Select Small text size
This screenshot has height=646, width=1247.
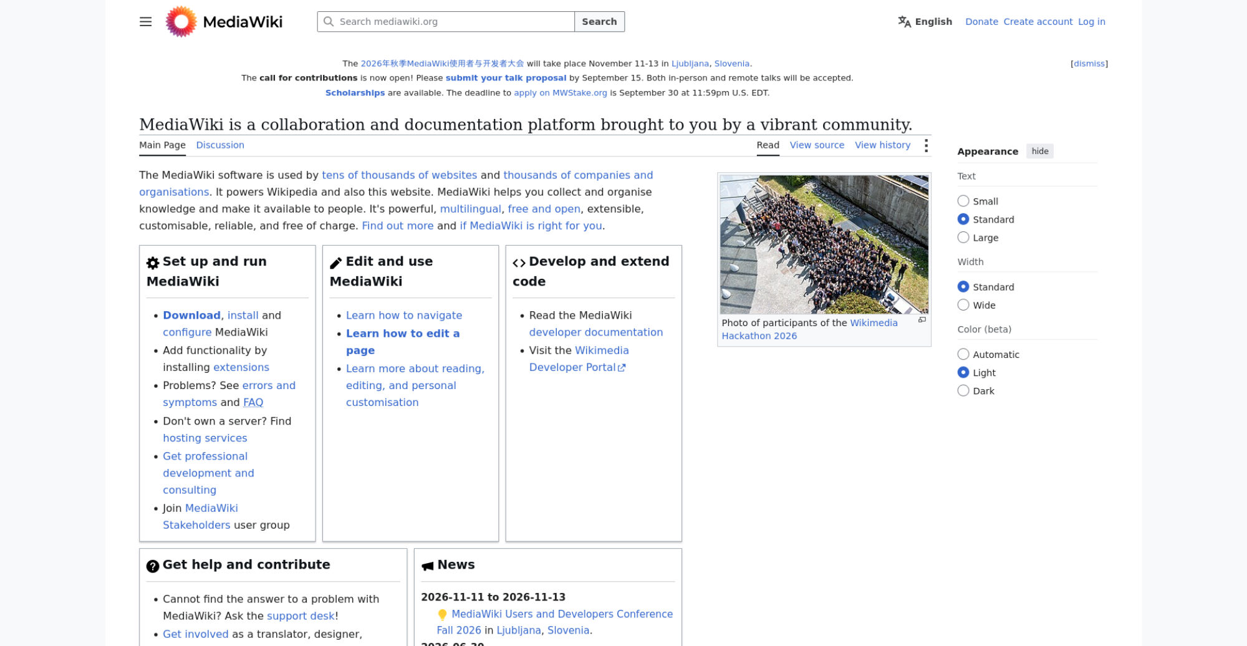[963, 201]
